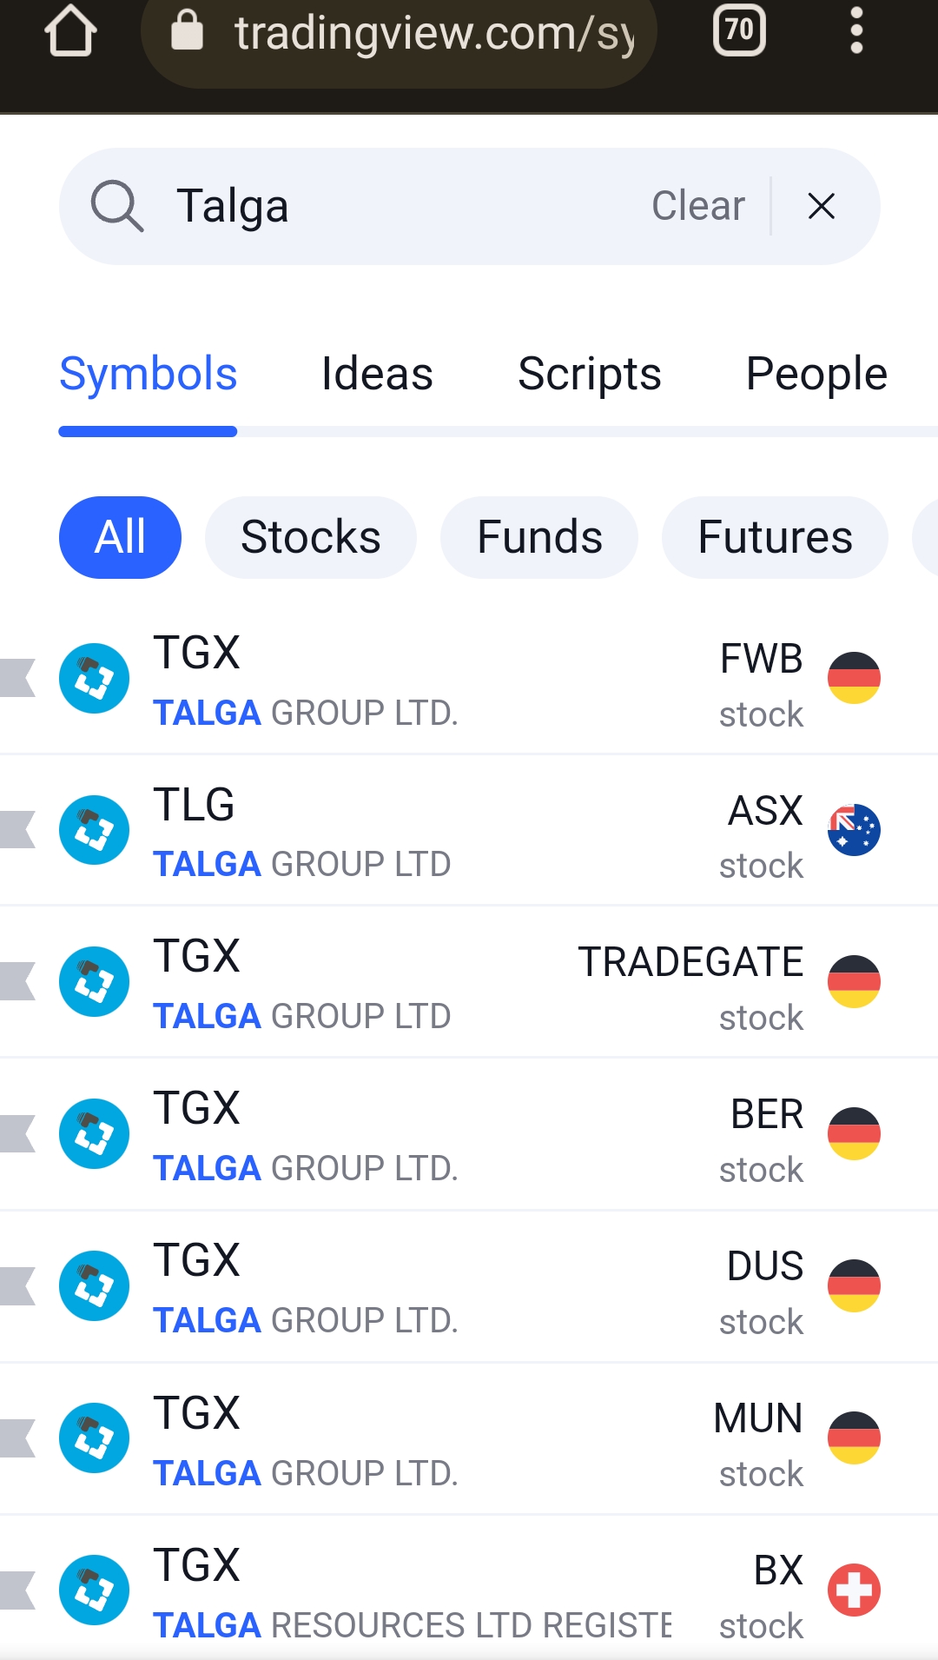Screen dimensions: 938x1660
Task: Tap the tradingview.com address bar
Action: coord(400,35)
